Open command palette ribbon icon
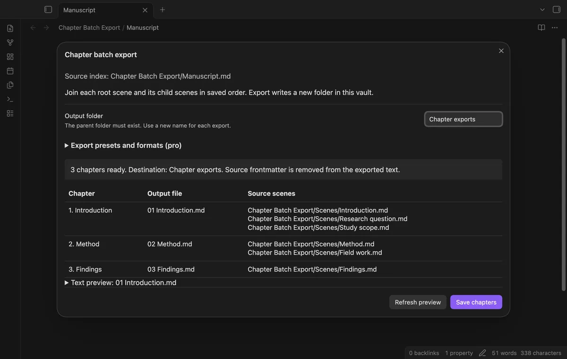Viewport: 567px width, 359px height. click(10, 99)
